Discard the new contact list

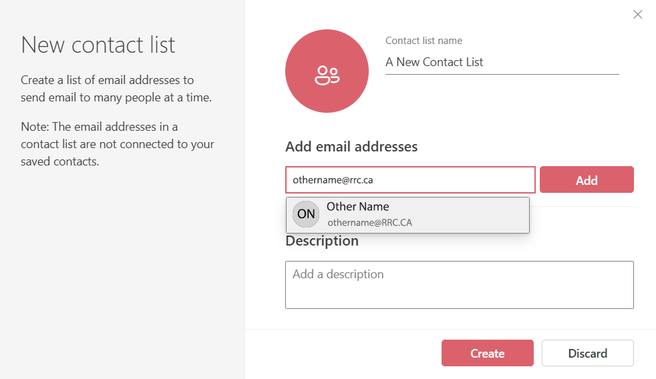[587, 353]
